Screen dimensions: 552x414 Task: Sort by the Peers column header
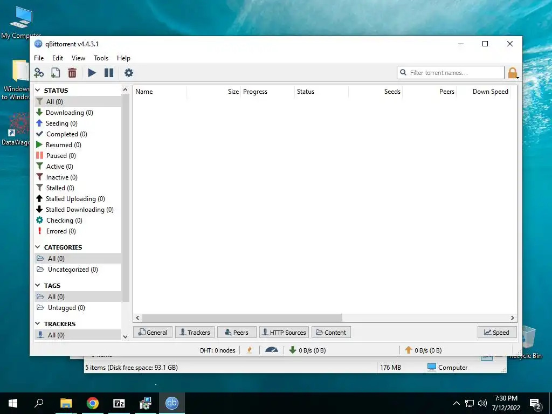tap(429, 92)
